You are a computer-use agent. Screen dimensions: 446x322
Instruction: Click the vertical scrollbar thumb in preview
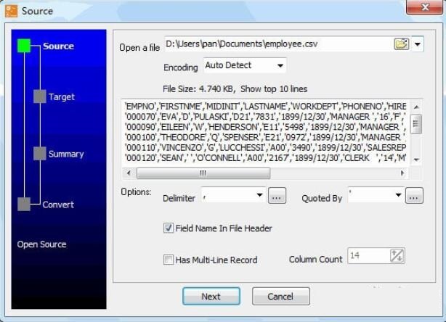[416, 124]
